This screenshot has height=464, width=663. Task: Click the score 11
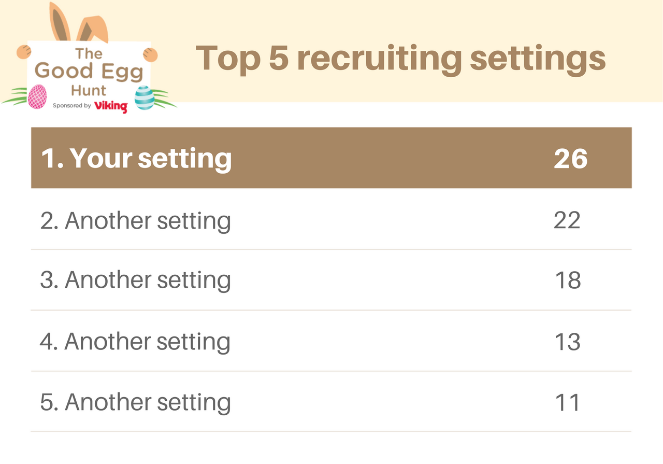click(x=568, y=402)
